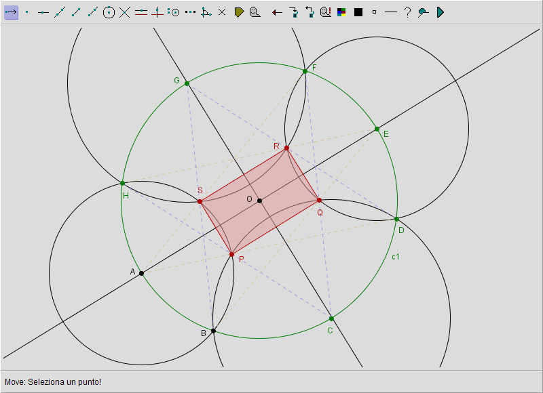Select the teal tracker tool beside question mark
This screenshot has width=543, height=393.
tap(423, 12)
